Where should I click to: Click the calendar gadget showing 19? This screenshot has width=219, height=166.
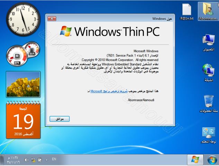[23, 120]
